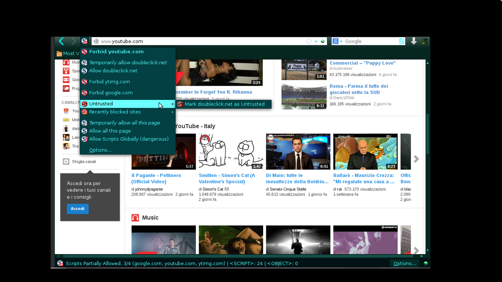Open the Music section heading
502x282 pixels.
150,218
